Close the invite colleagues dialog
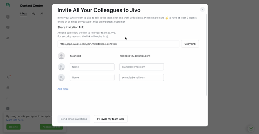 (x=202, y=9)
